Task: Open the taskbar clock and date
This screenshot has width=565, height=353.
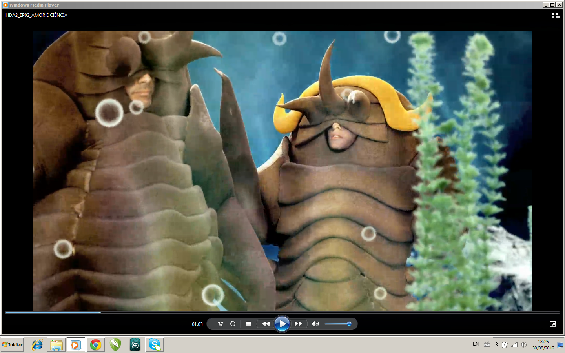Action: pos(543,345)
